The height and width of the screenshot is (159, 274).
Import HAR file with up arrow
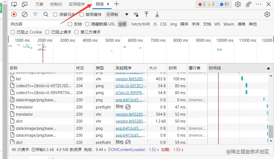click(146, 14)
